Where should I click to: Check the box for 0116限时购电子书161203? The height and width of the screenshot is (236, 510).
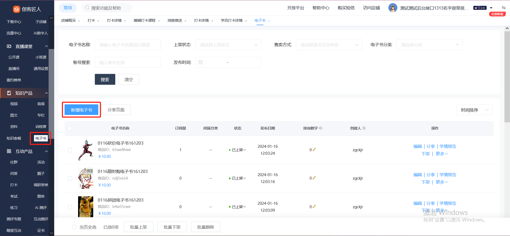coord(70,179)
